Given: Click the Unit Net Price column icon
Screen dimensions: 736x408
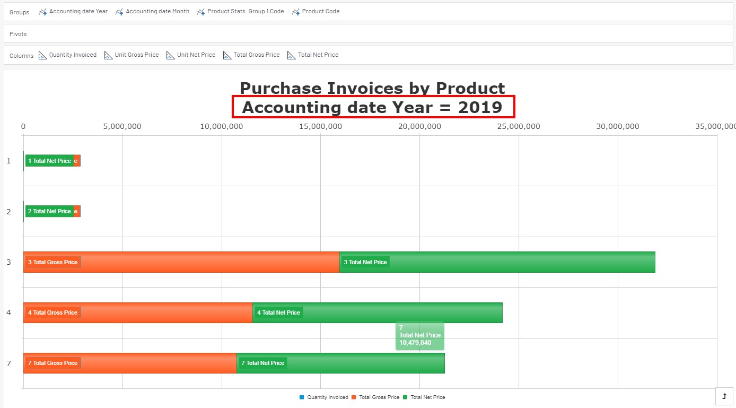Looking at the screenshot, I should coord(171,55).
